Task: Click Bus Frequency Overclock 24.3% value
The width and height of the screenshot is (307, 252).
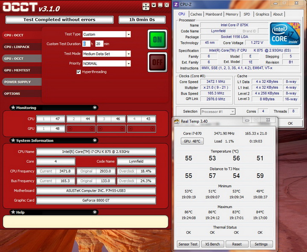Action: click(146, 181)
